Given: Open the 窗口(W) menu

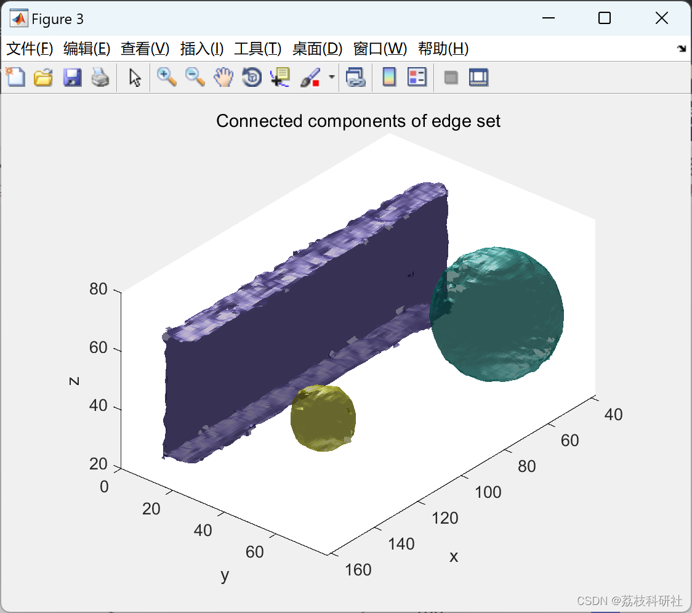Looking at the screenshot, I should click(x=380, y=49).
